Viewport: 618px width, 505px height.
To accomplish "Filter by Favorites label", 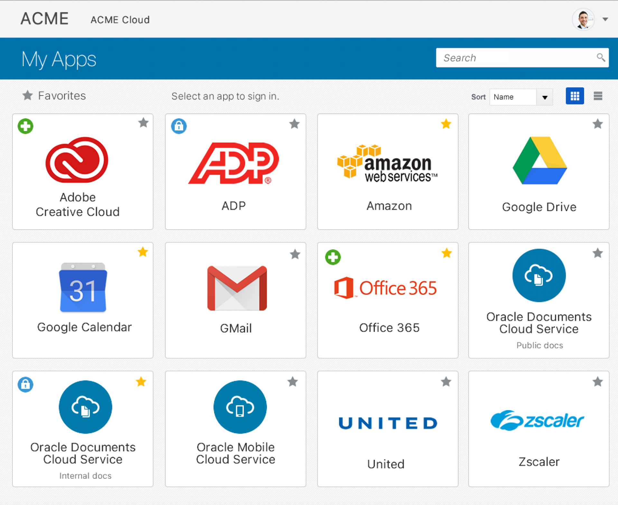I will click(62, 96).
